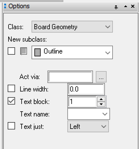139x149 pixels.
Task: Click the Line width value field
Action: click(86, 89)
